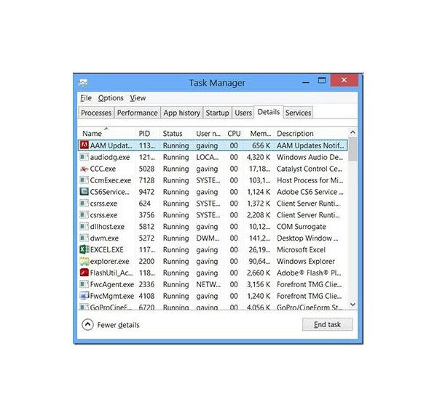Sort by the Name column header

[x=92, y=134]
